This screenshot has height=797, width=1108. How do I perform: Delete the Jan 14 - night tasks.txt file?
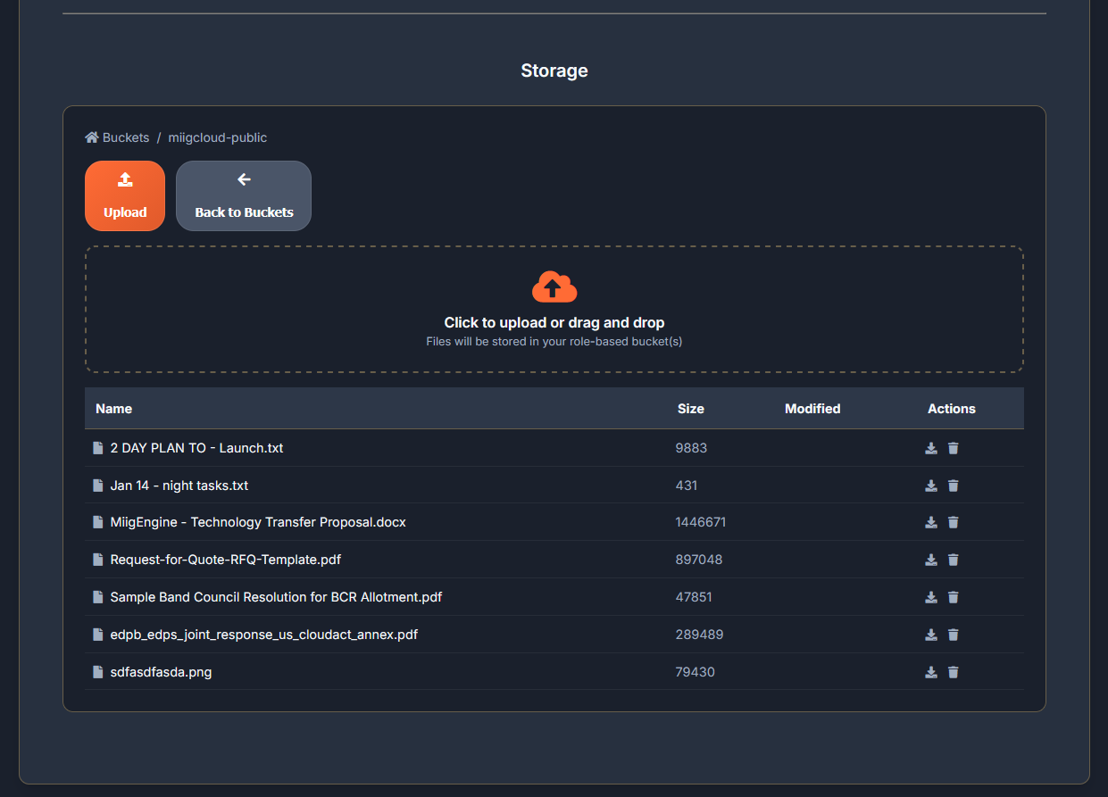pyautogui.click(x=954, y=486)
